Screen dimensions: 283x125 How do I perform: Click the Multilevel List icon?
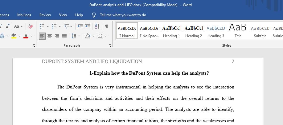(66, 26)
